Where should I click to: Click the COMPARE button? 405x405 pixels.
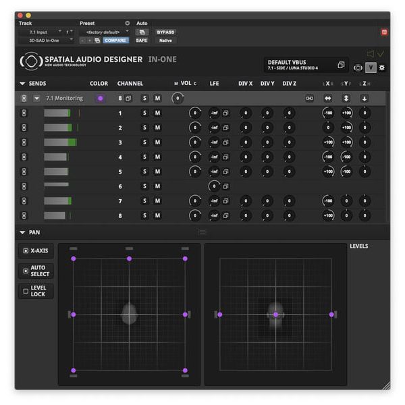point(115,40)
